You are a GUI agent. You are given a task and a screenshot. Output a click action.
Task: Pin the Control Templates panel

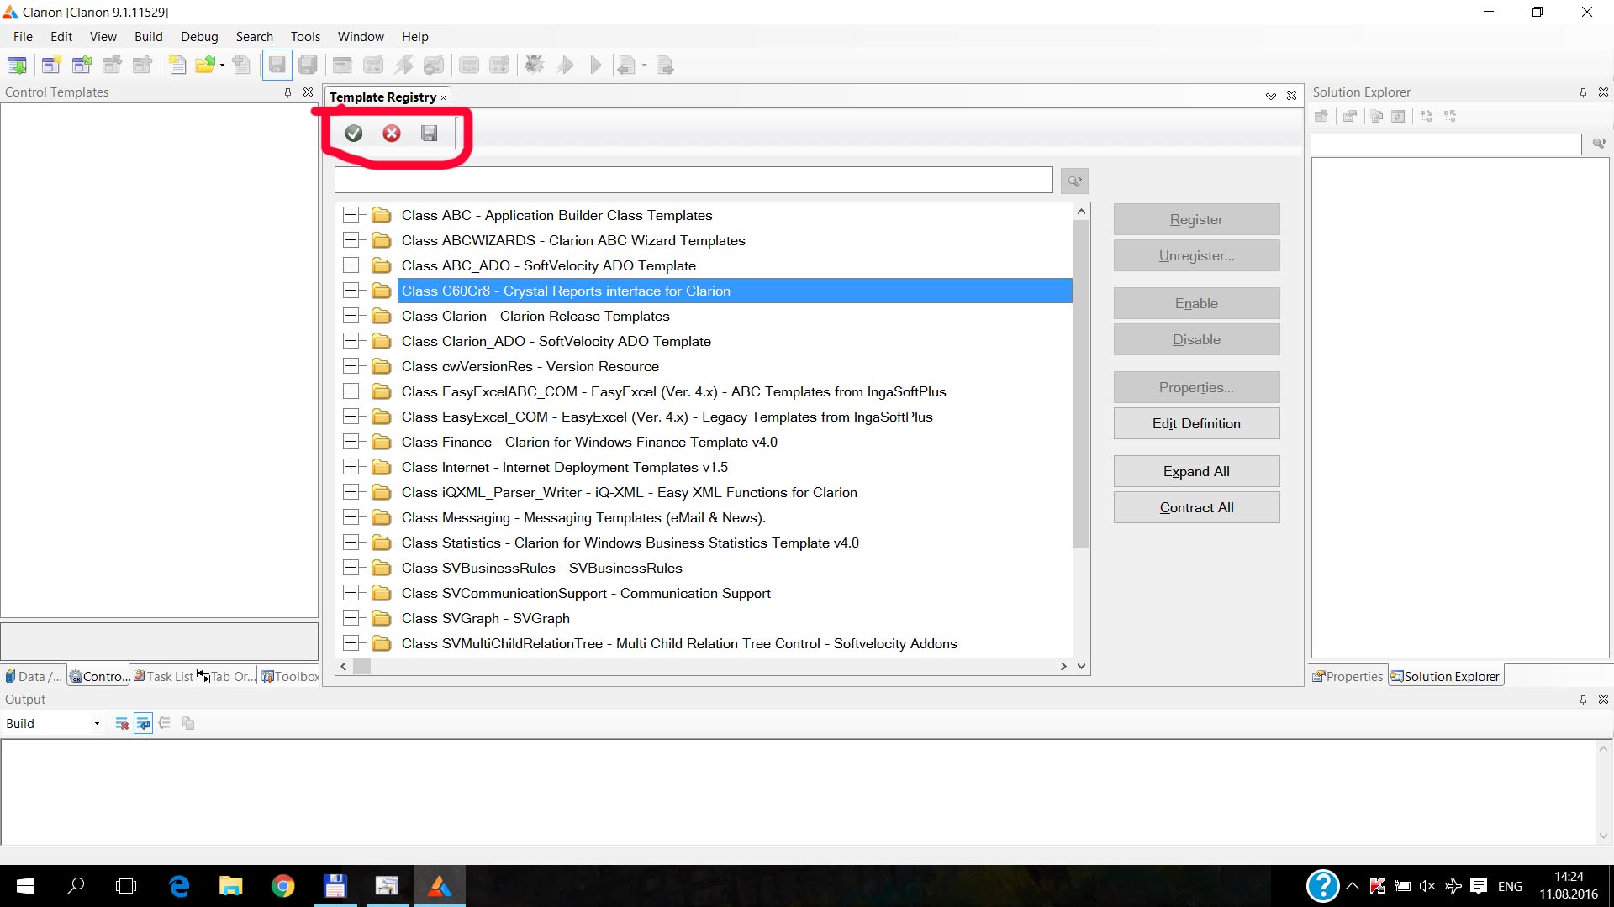click(x=287, y=92)
